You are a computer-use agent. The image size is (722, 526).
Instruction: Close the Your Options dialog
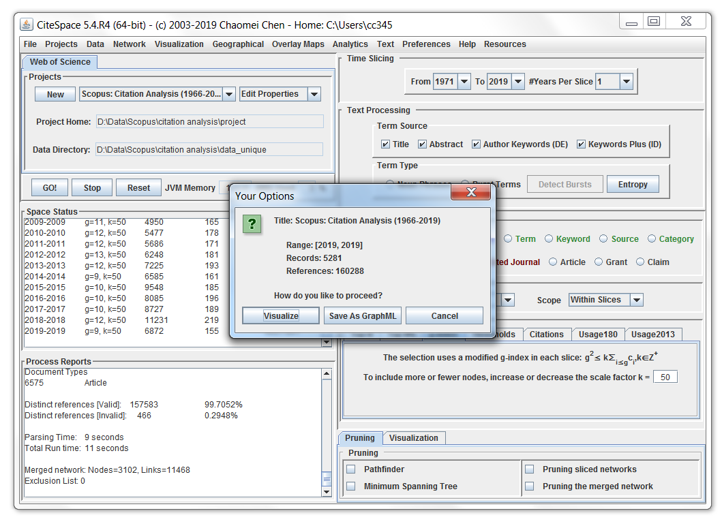470,192
